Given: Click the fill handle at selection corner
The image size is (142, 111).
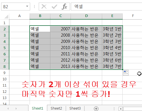Looking at the screenshot, I should [x=122, y=69].
